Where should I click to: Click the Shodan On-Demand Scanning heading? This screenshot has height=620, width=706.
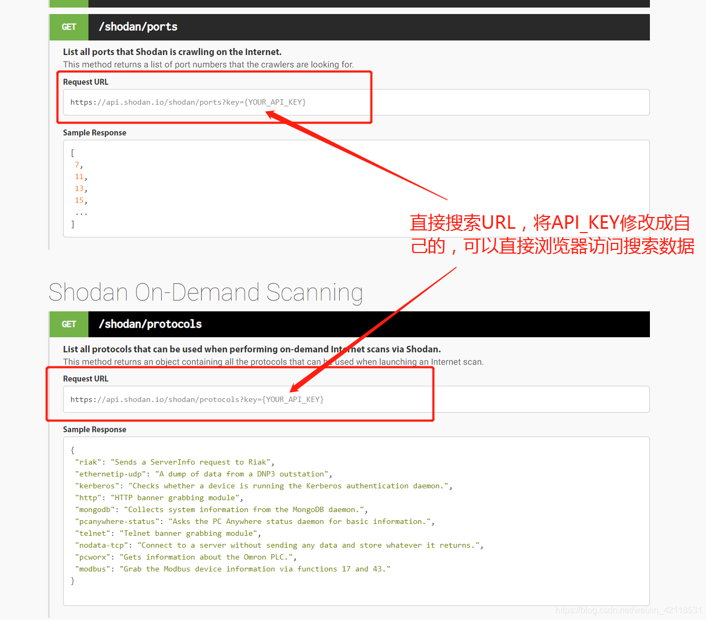205,292
